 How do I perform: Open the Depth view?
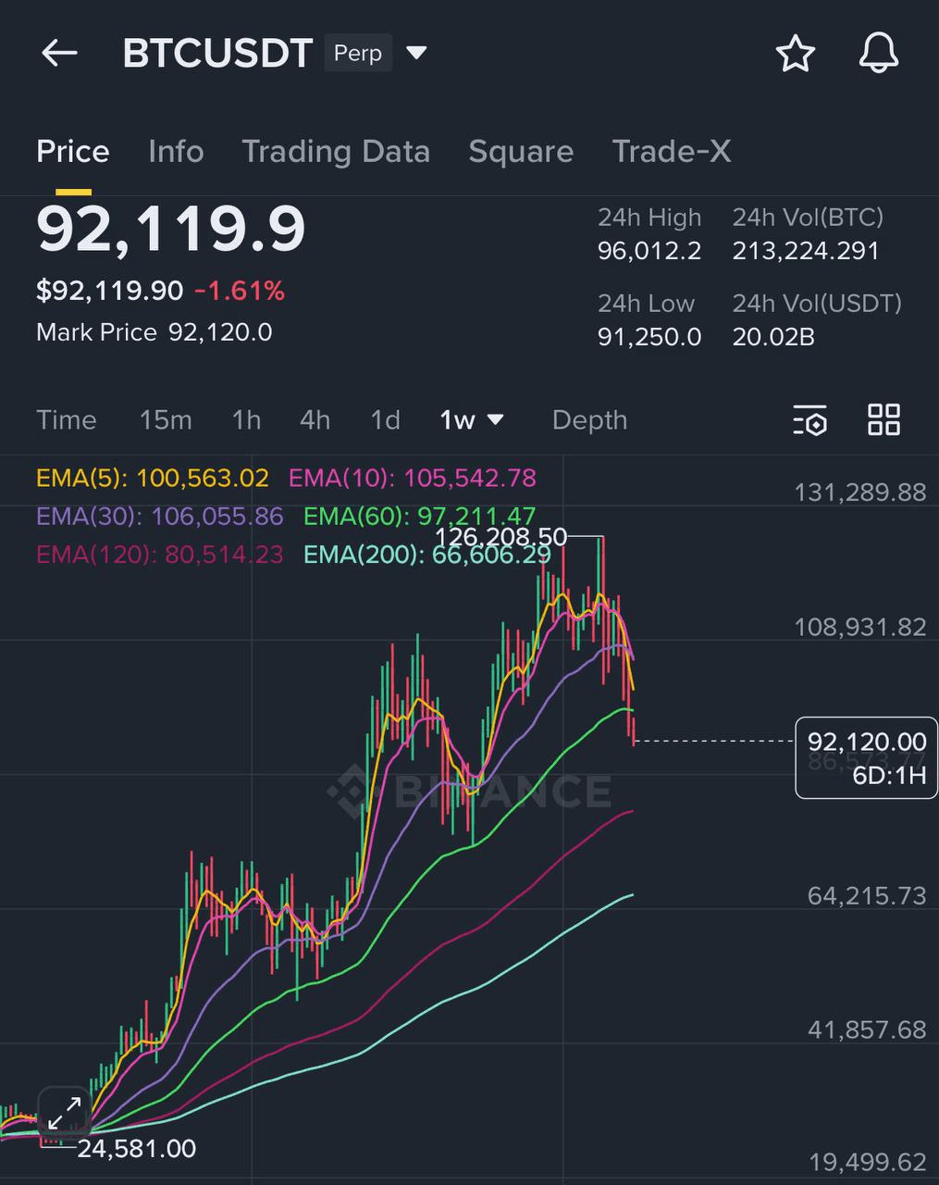tap(588, 420)
